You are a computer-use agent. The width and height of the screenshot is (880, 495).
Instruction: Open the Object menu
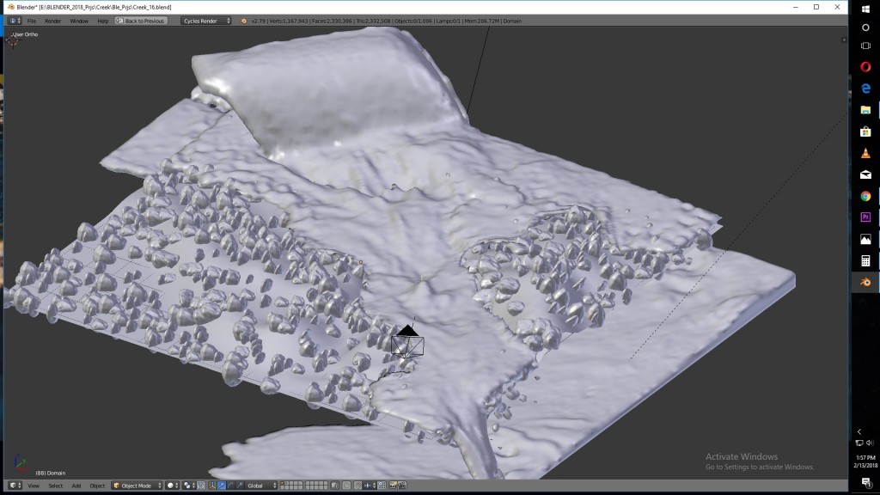pos(98,486)
